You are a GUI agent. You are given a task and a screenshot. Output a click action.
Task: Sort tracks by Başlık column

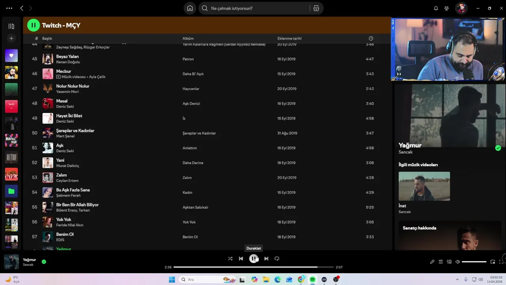[47, 38]
